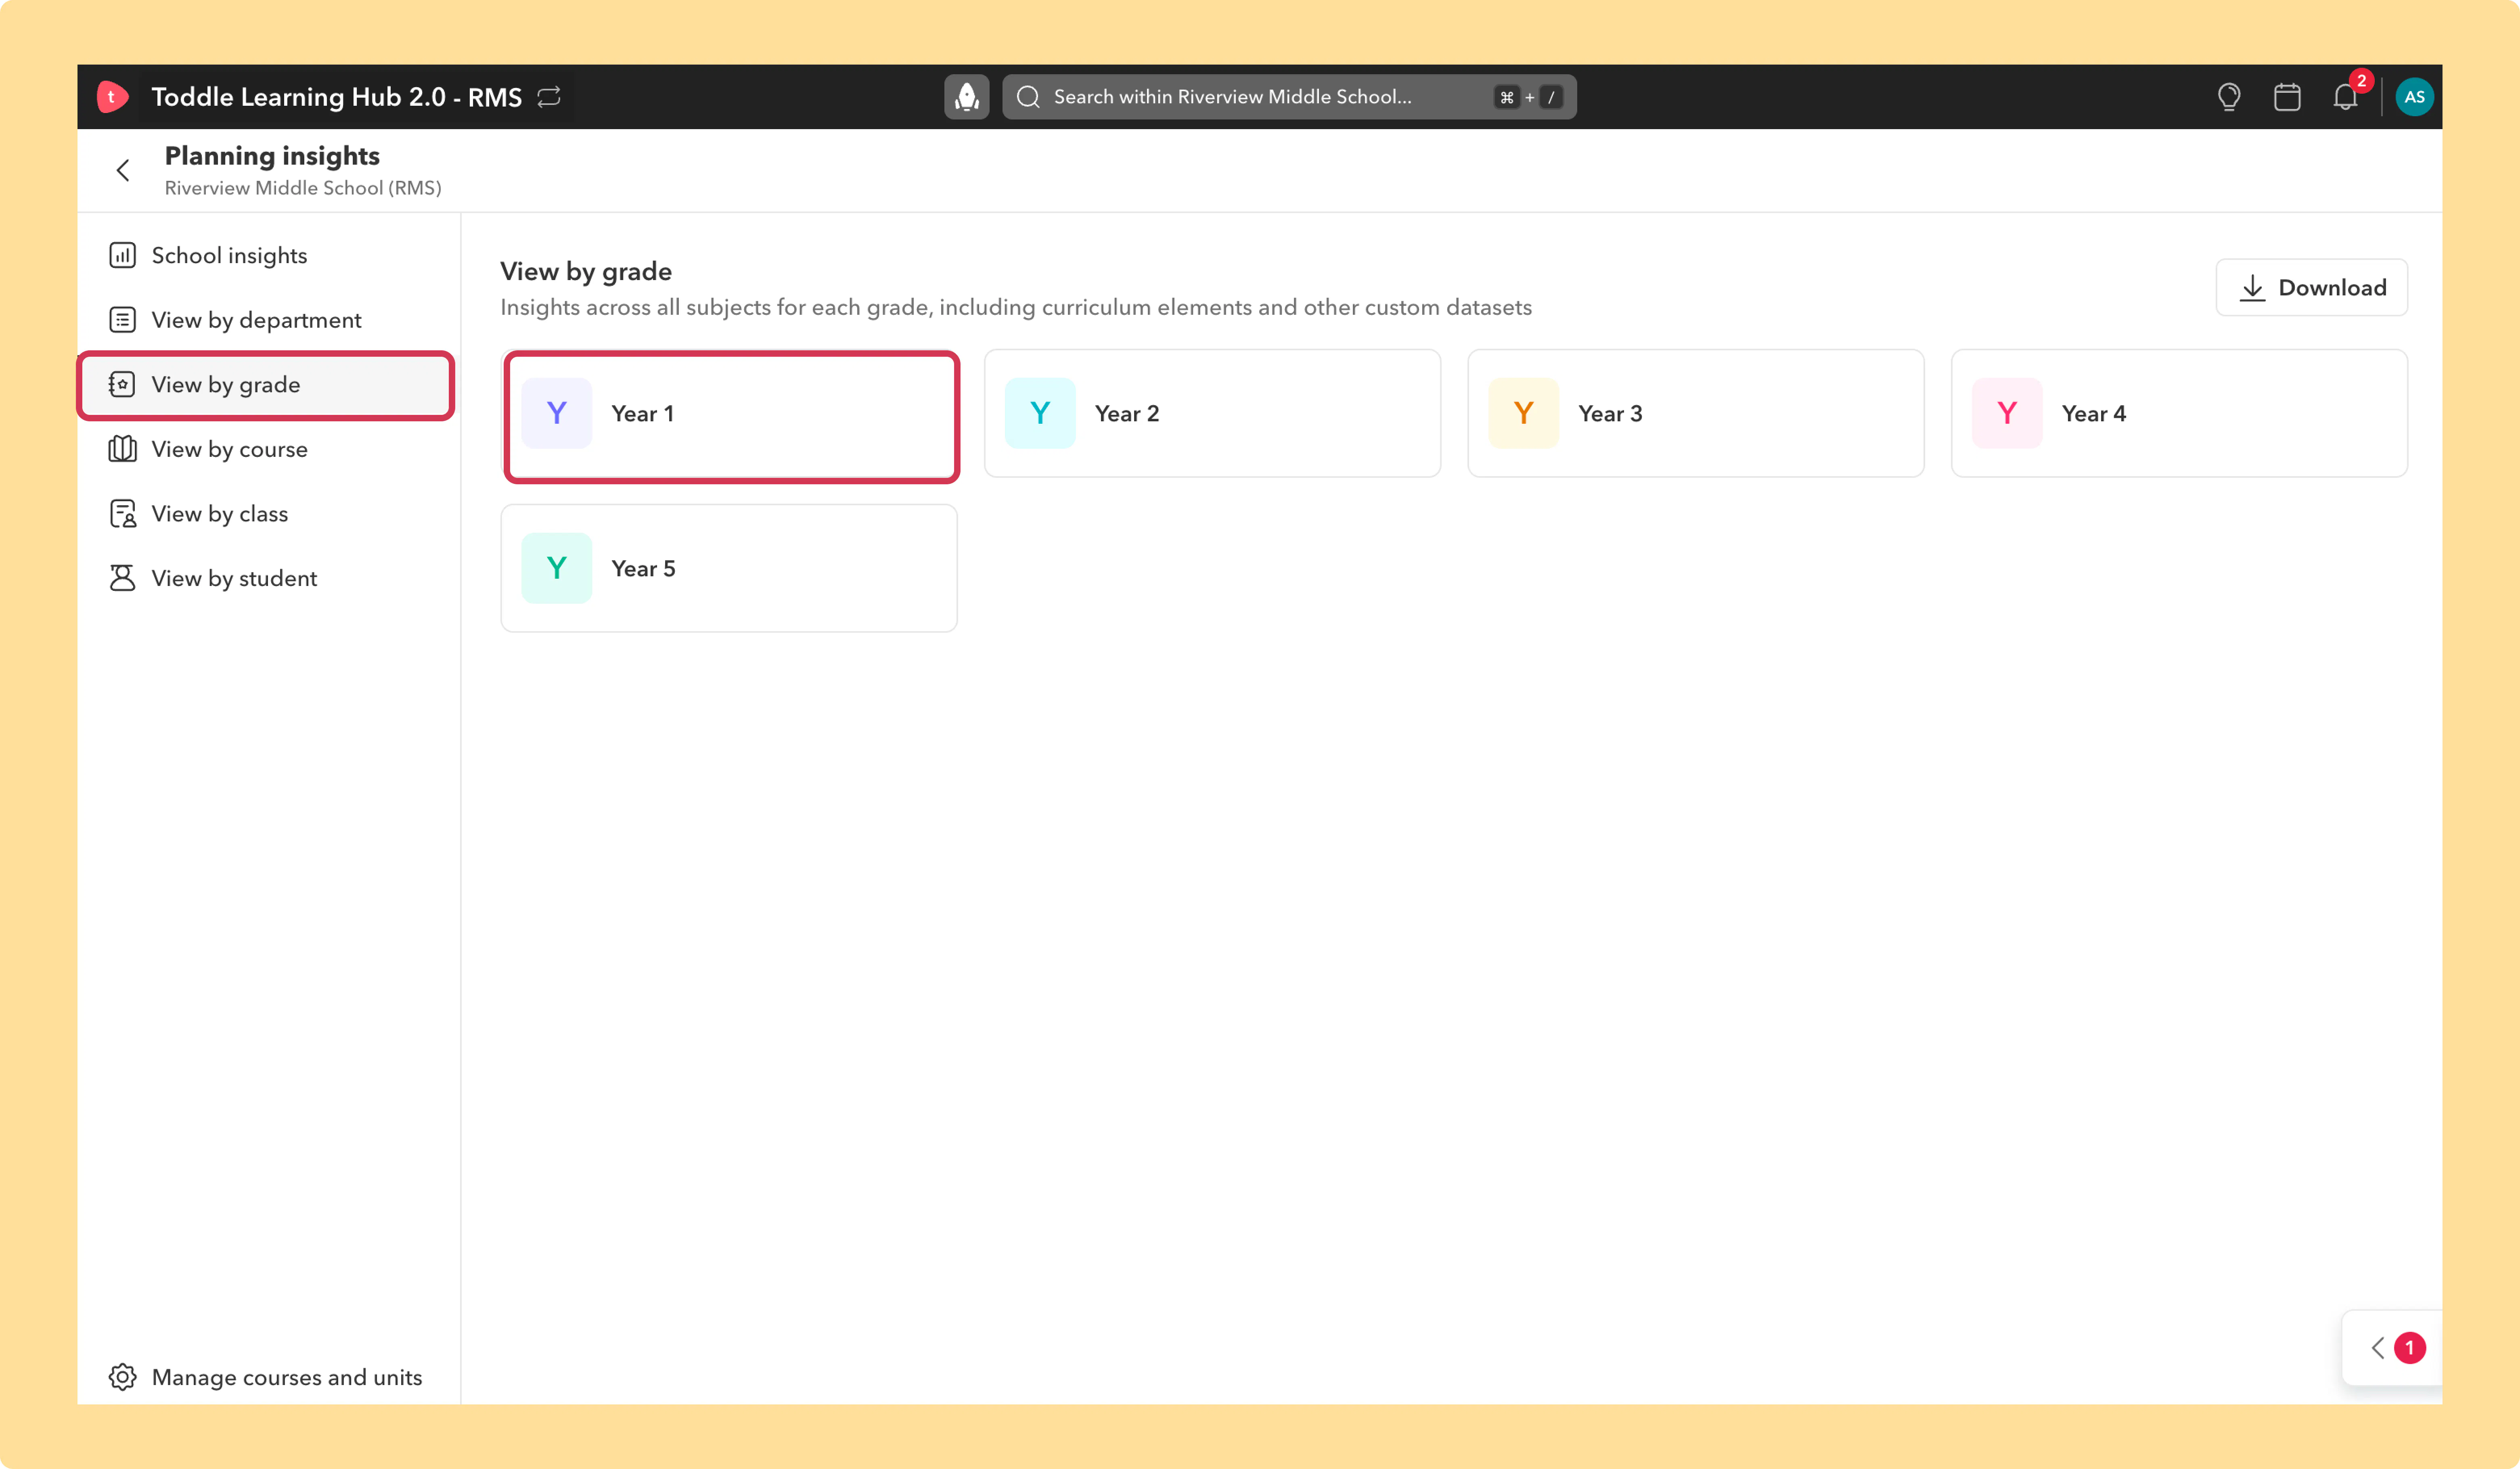2520x1469 pixels.
Task: Click the View by class icon
Action: [x=122, y=514]
